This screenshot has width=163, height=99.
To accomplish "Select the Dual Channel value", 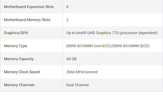I will coord(77,85).
